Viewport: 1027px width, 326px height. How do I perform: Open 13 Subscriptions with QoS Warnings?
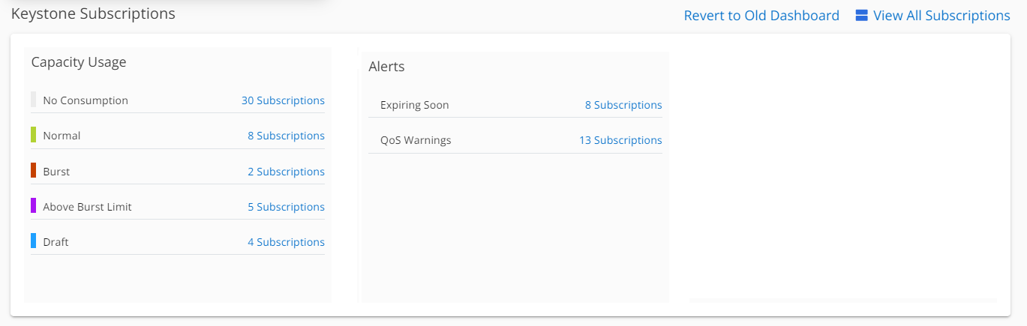pos(620,140)
